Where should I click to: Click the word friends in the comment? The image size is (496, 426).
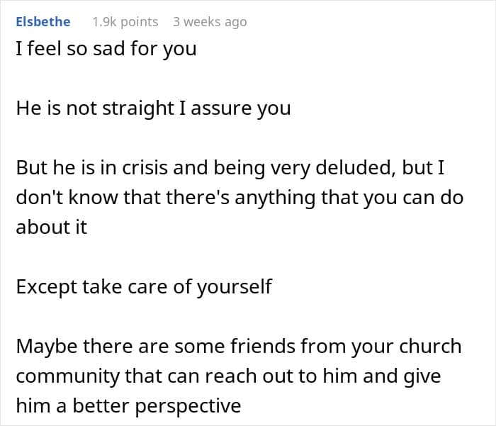[x=263, y=346]
